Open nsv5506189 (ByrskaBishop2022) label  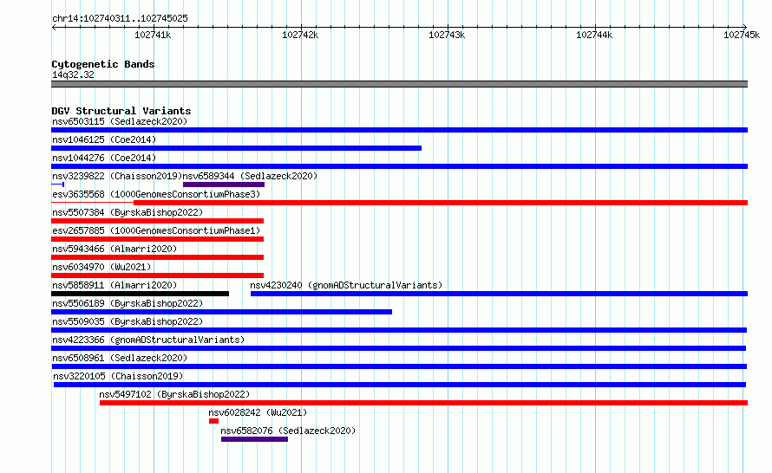point(128,303)
